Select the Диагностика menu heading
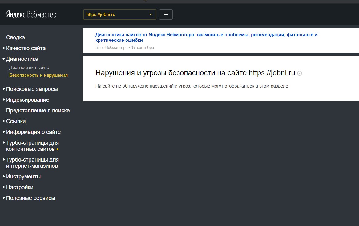The image size is (359, 226). point(22,59)
